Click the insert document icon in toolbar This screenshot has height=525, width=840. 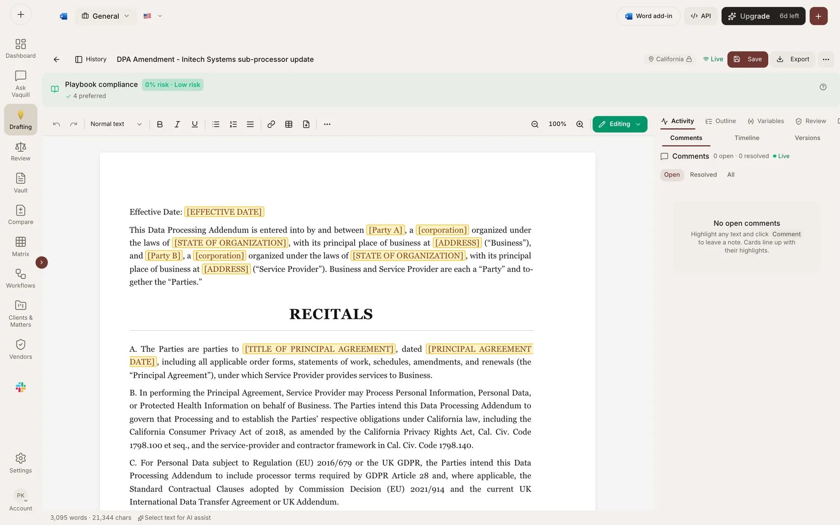pos(306,124)
